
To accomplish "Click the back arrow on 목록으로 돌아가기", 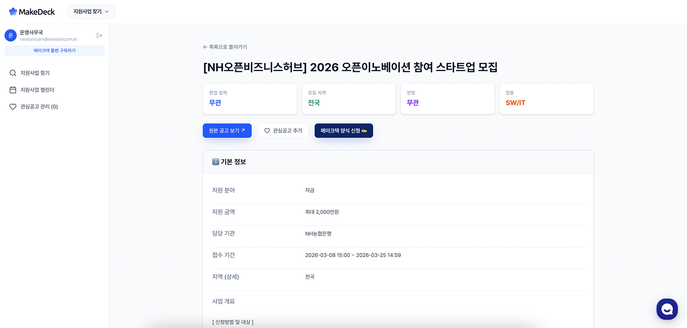I will point(205,47).
